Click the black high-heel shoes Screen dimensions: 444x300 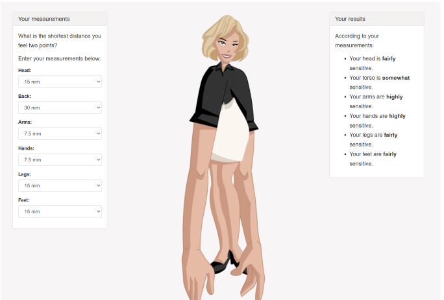click(224, 260)
